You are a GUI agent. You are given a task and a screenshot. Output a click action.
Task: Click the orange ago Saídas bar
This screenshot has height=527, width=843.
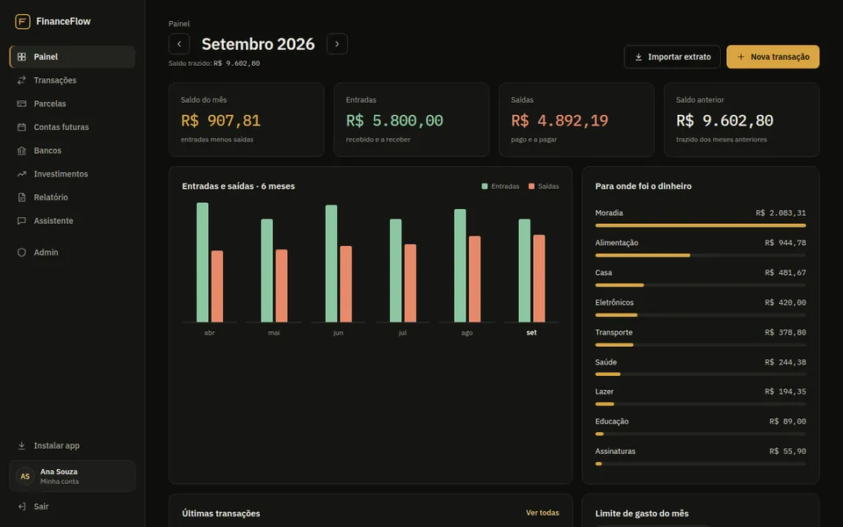tap(475, 279)
